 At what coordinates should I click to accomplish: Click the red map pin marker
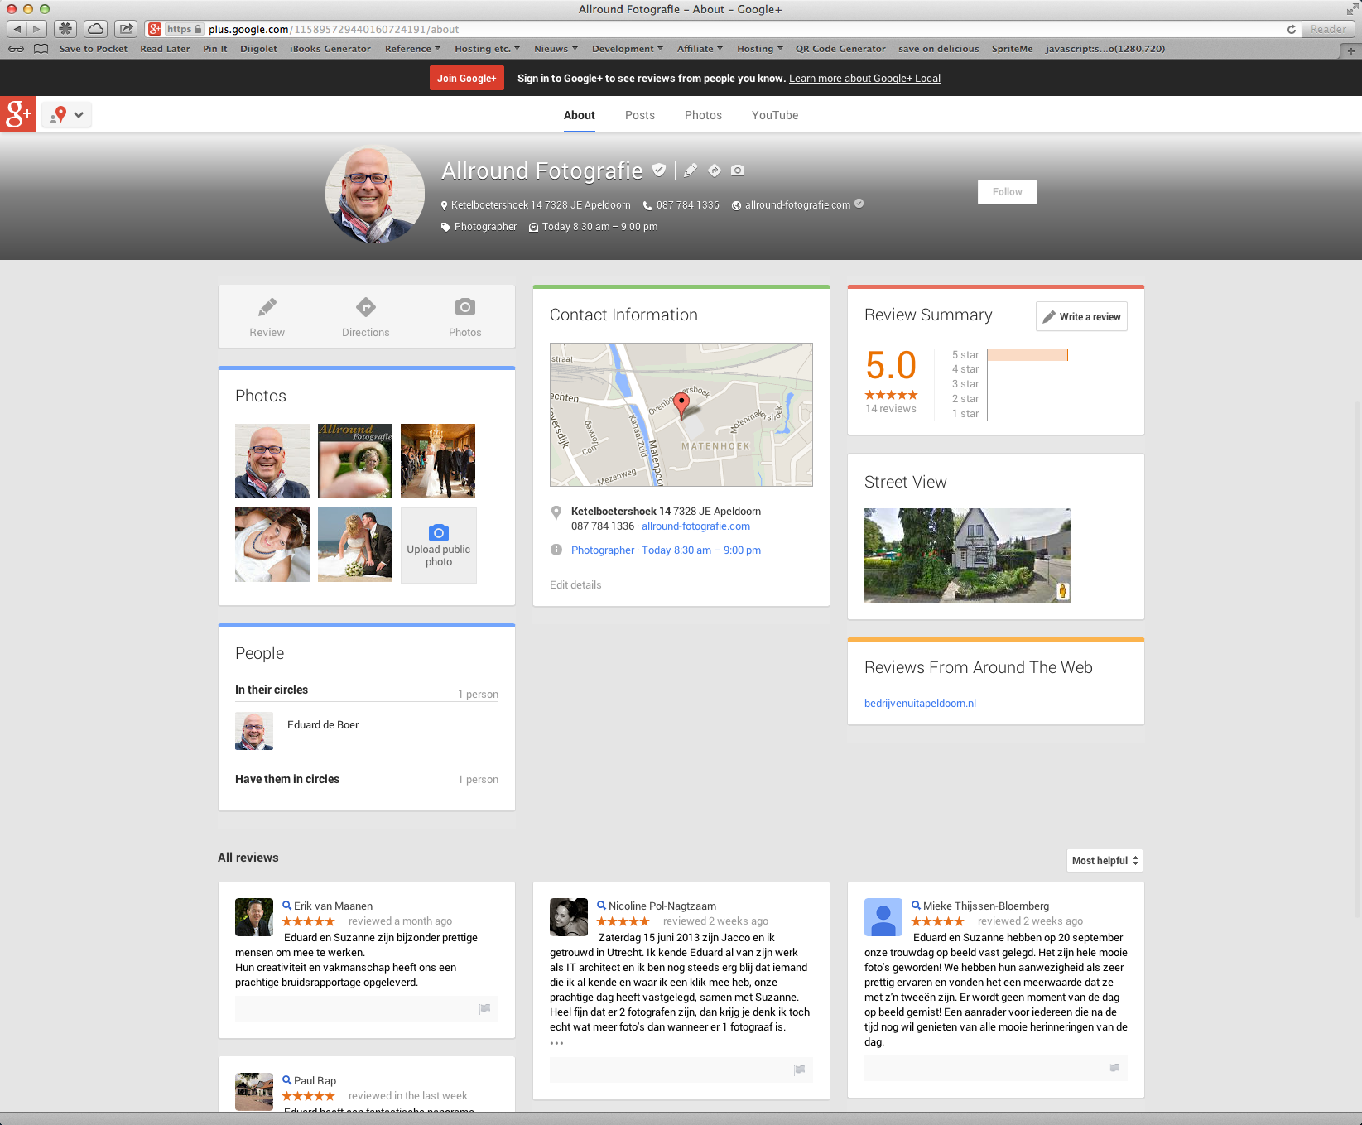pyautogui.click(x=681, y=403)
